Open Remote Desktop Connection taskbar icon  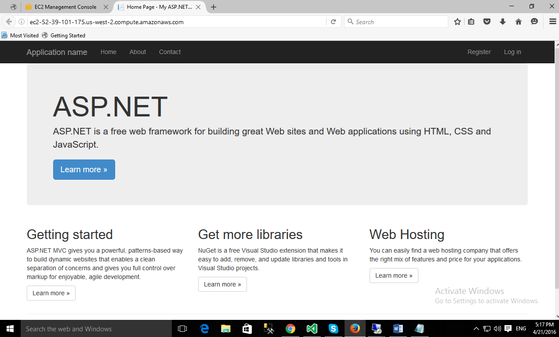pos(376,329)
